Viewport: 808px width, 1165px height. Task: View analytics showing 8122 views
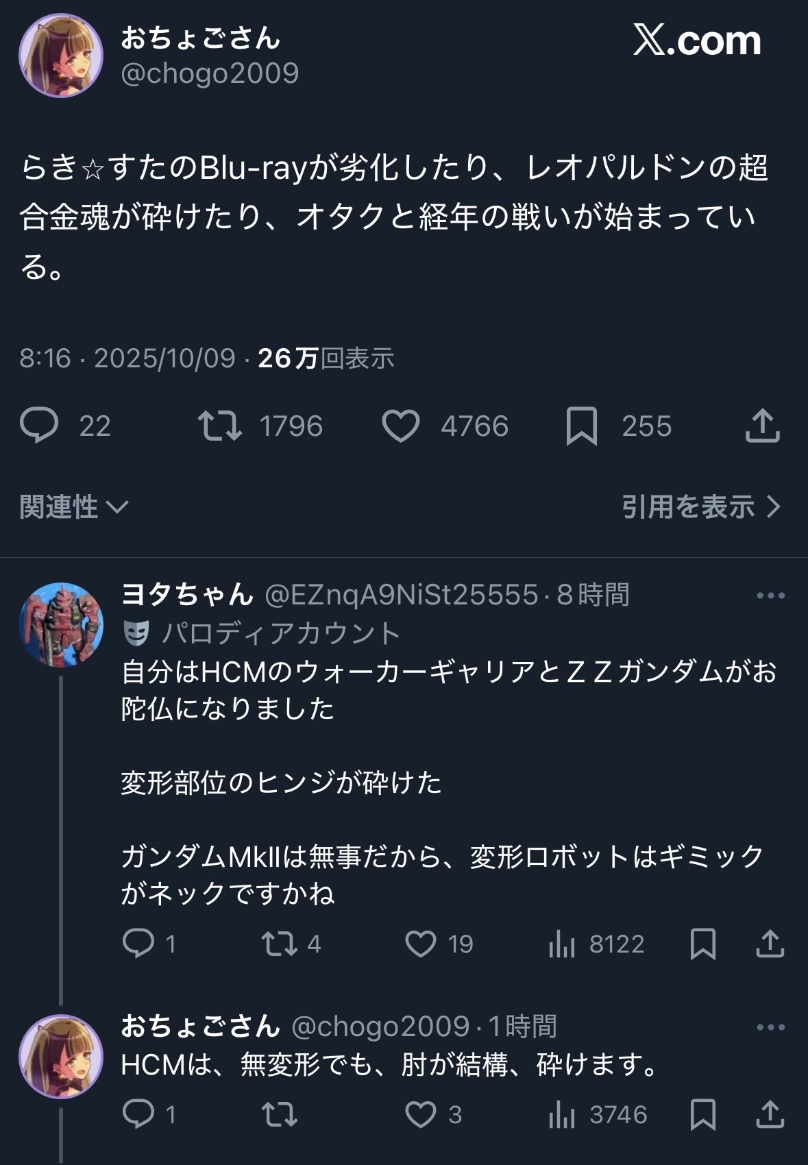click(x=562, y=945)
